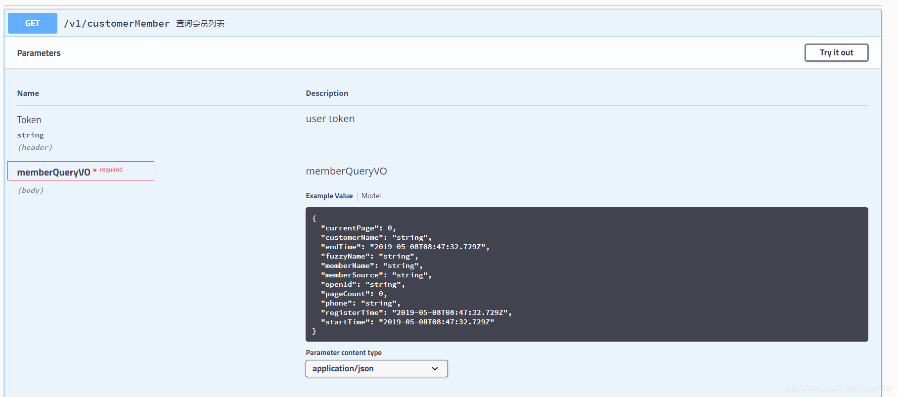Click the blue GET method badge
Screen dimensions: 897x397
coord(33,23)
